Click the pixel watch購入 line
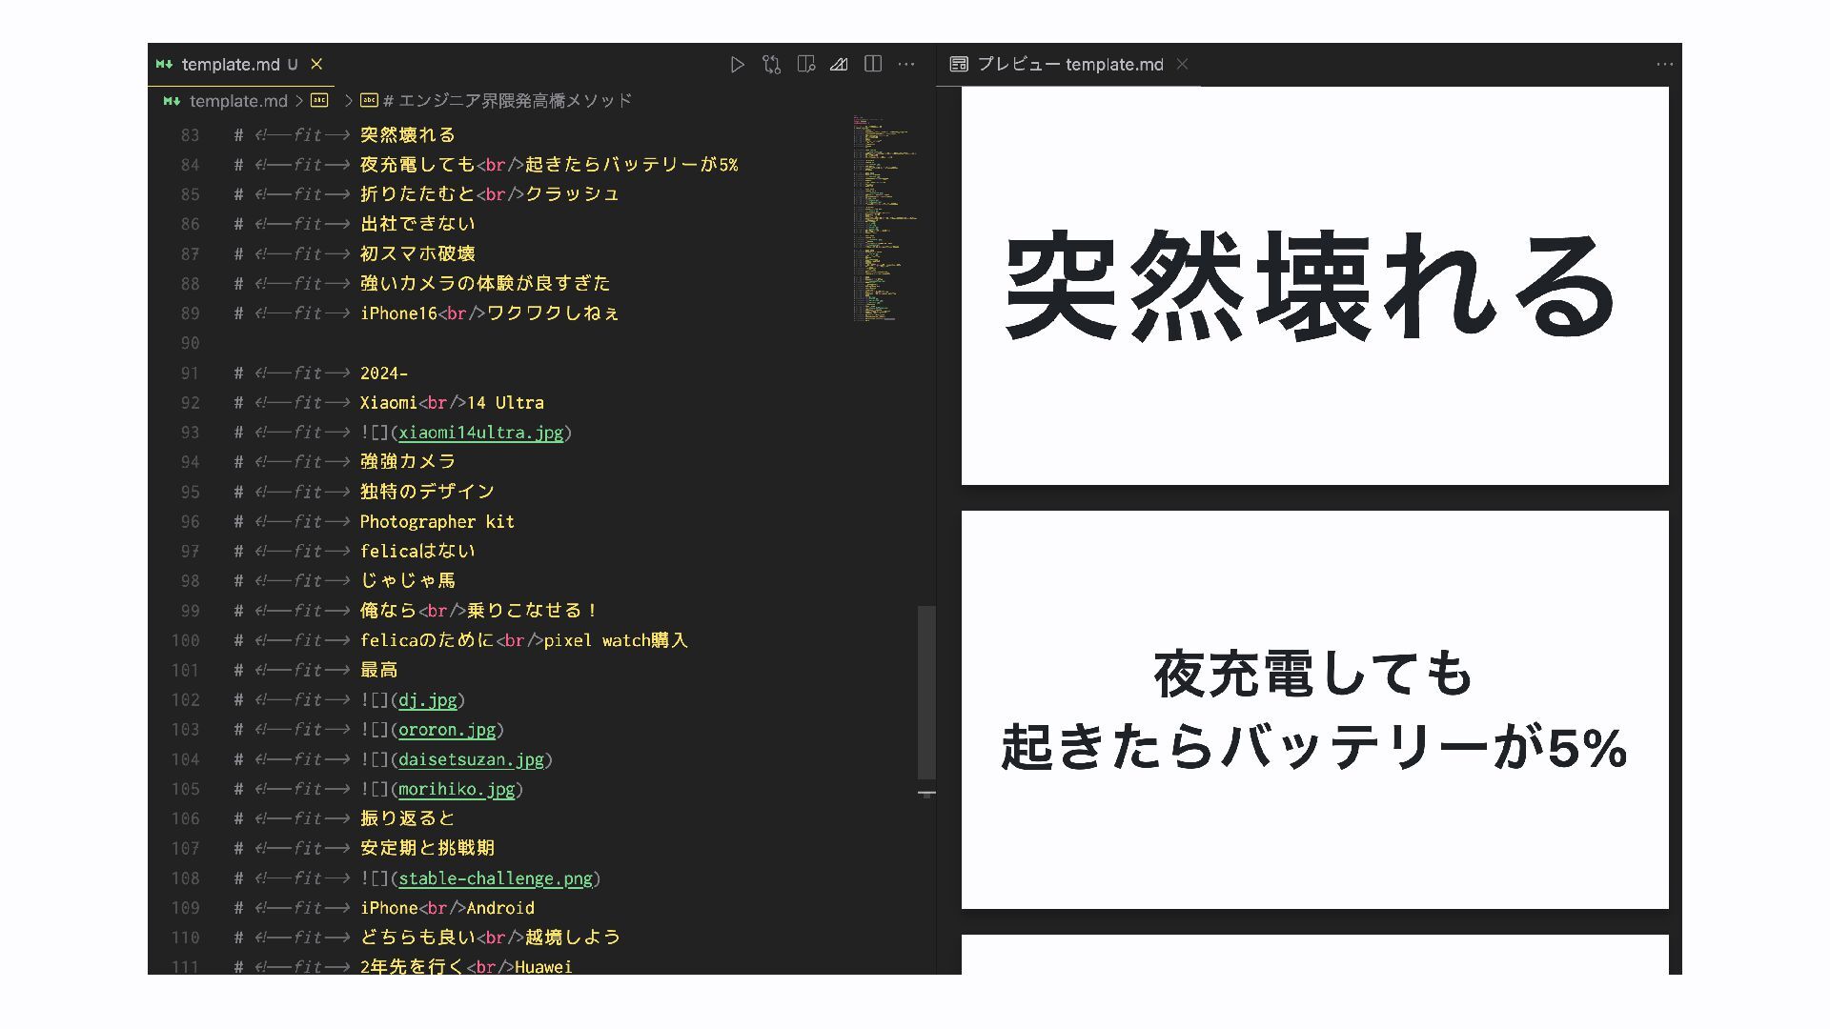1830x1029 pixels. [x=524, y=640]
